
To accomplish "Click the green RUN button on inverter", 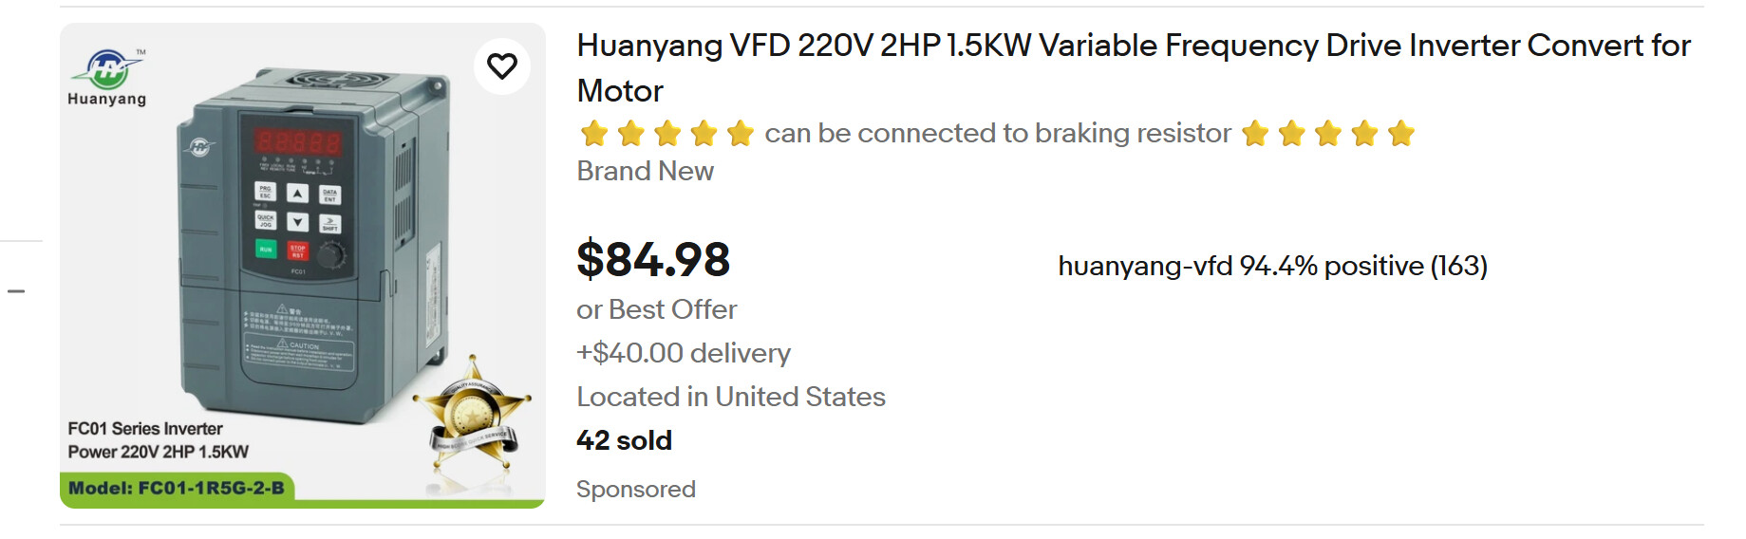I will (x=266, y=249).
